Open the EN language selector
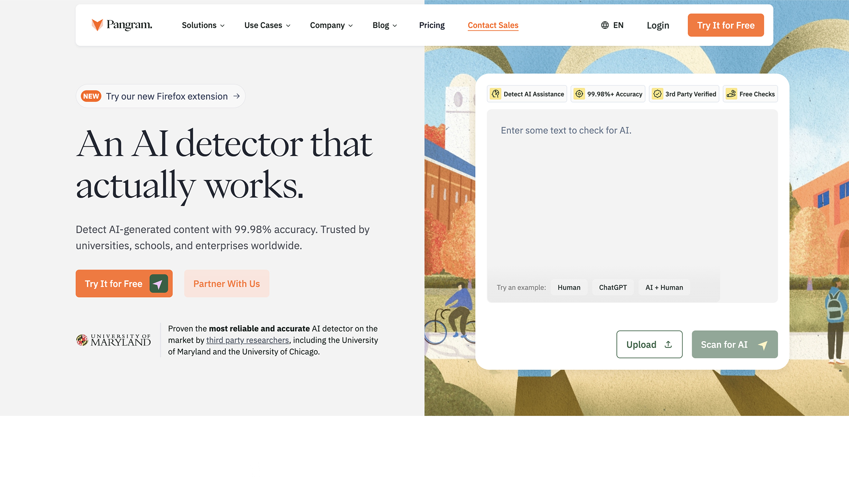This screenshot has width=849, height=477. tap(612, 25)
